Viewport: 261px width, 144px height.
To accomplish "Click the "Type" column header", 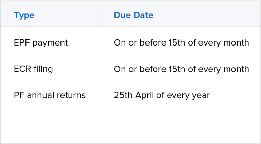I will tap(24, 15).
